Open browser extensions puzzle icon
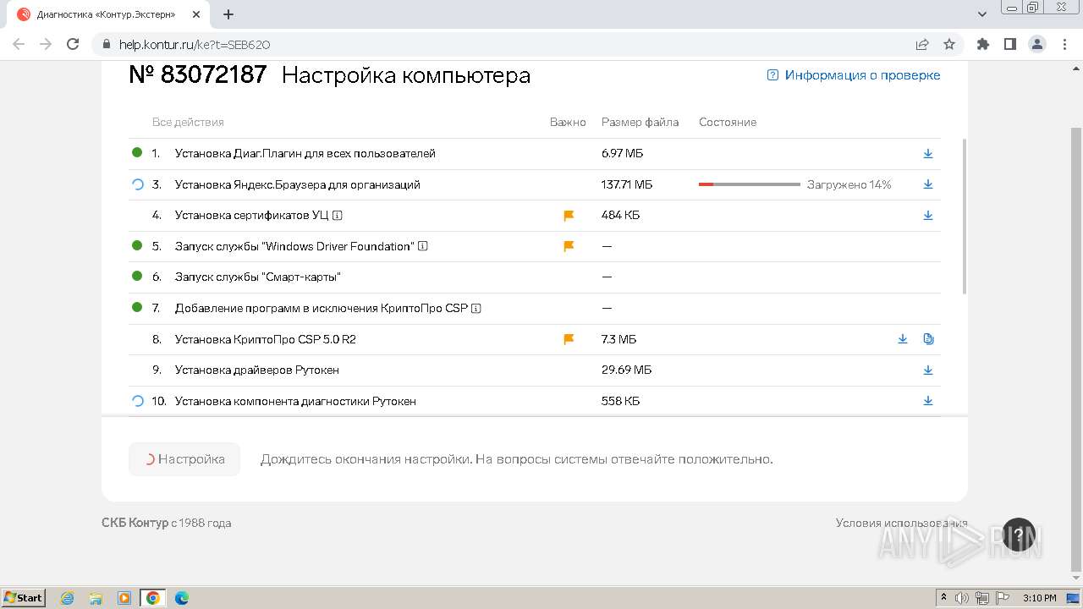 (982, 44)
